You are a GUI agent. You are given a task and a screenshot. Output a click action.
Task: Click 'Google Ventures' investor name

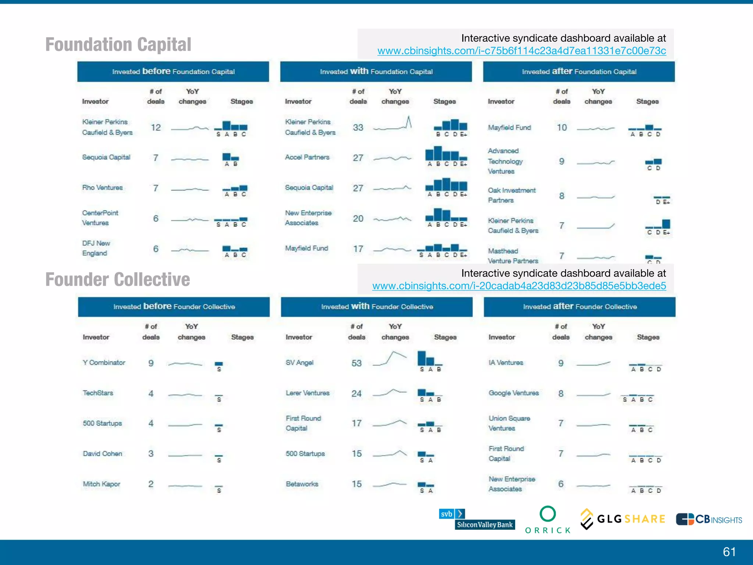point(514,393)
